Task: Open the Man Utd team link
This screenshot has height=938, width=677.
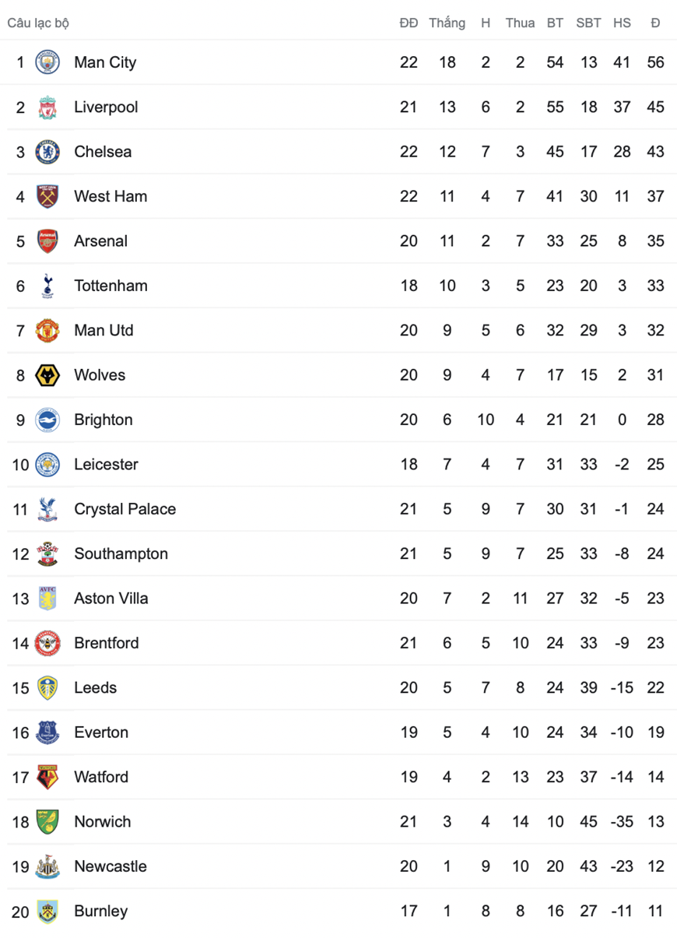Action: tap(103, 330)
